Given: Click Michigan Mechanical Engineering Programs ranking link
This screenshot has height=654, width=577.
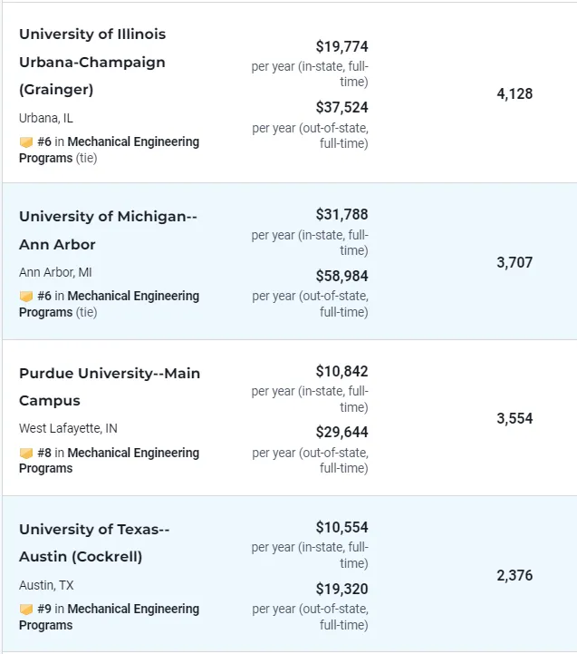Looking at the screenshot, I should [133, 297].
